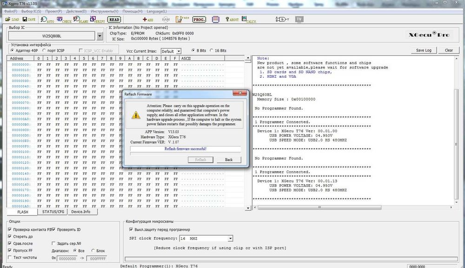Toggle Выкл.защиту перед программир checkbox
This screenshot has height=268, width=465.
131,229
